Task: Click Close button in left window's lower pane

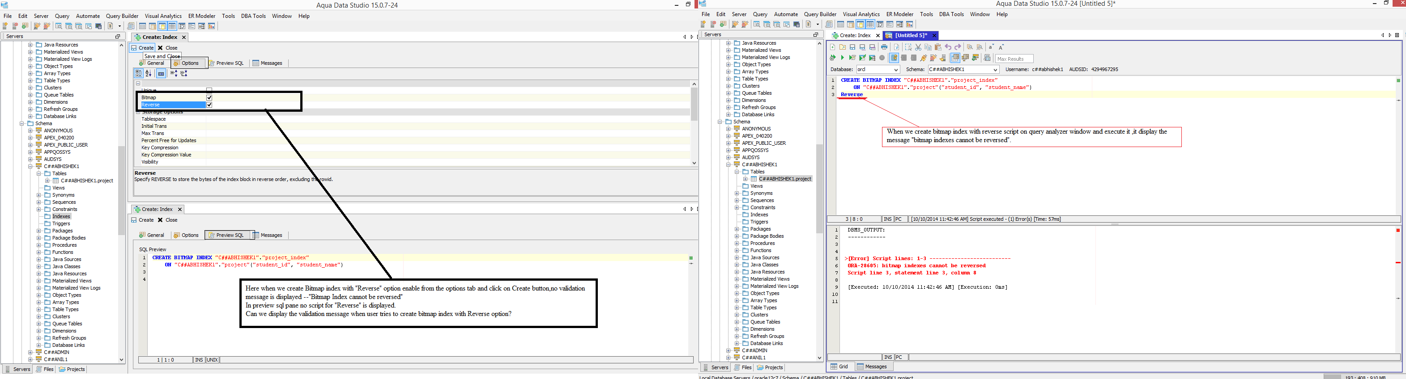Action: coord(167,220)
